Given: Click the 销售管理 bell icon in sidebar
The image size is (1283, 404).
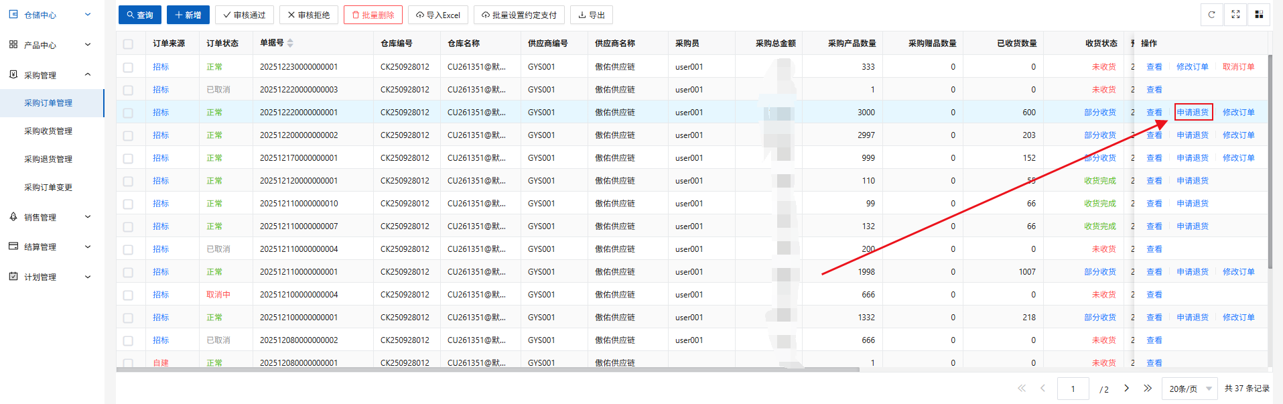Looking at the screenshot, I should [13, 217].
